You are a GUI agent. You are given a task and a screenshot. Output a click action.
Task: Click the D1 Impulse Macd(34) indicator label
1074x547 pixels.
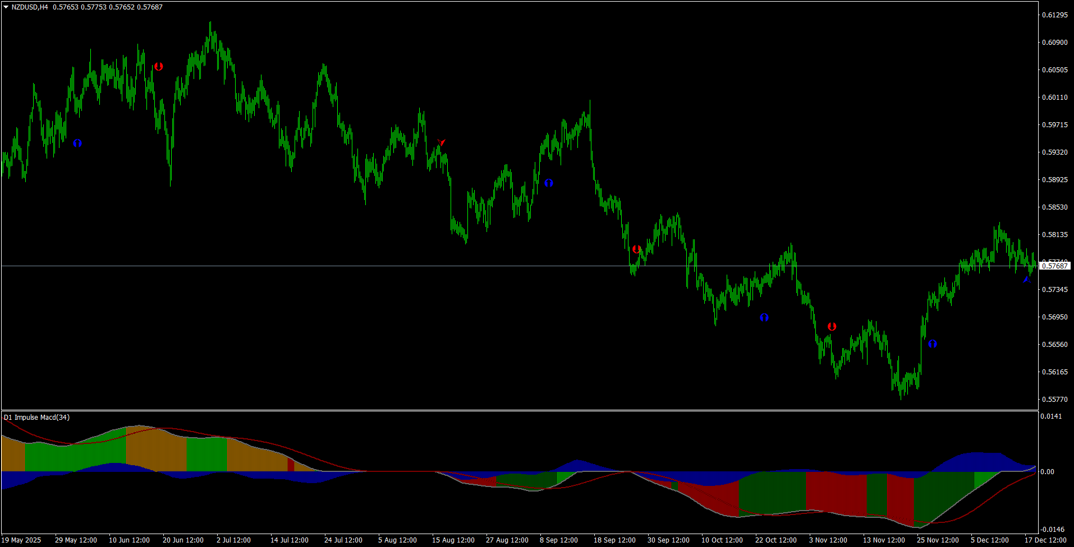[37, 418]
